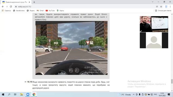Open the Chrome three-dot menu
The height and width of the screenshot is (97, 173).
tap(170, 6)
